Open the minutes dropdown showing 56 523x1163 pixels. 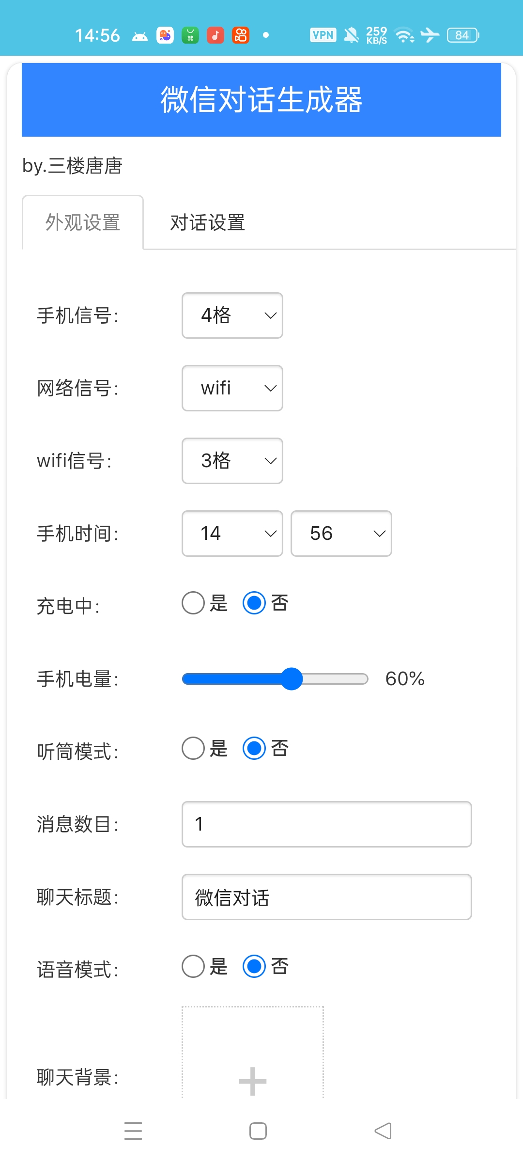coord(341,534)
